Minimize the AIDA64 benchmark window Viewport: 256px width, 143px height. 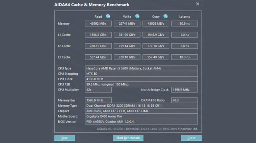(x=185, y=4)
